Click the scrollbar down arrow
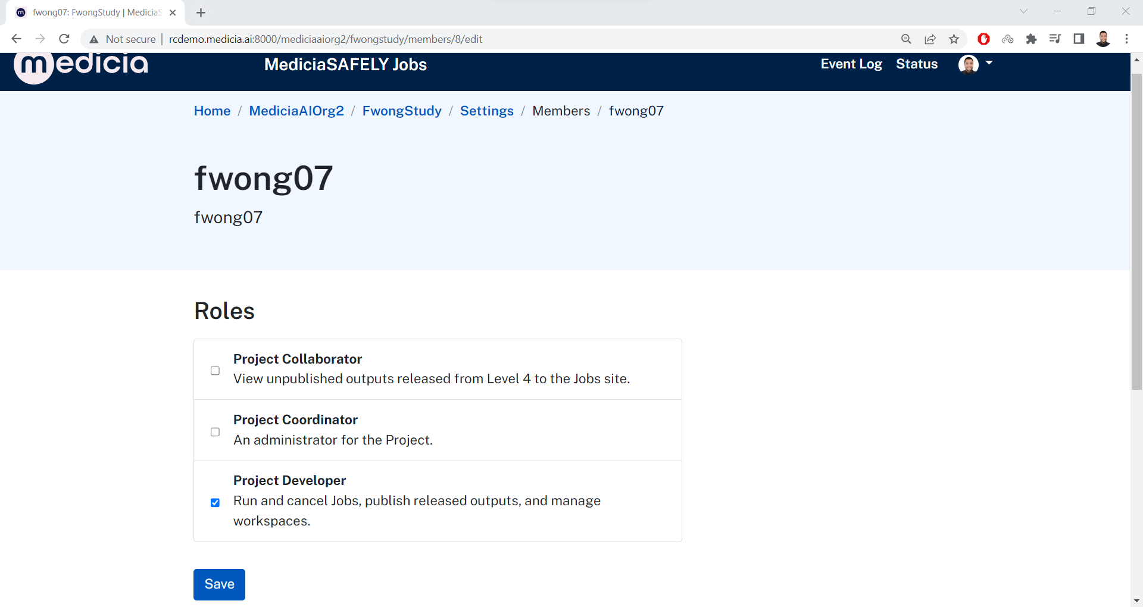 1136,600
